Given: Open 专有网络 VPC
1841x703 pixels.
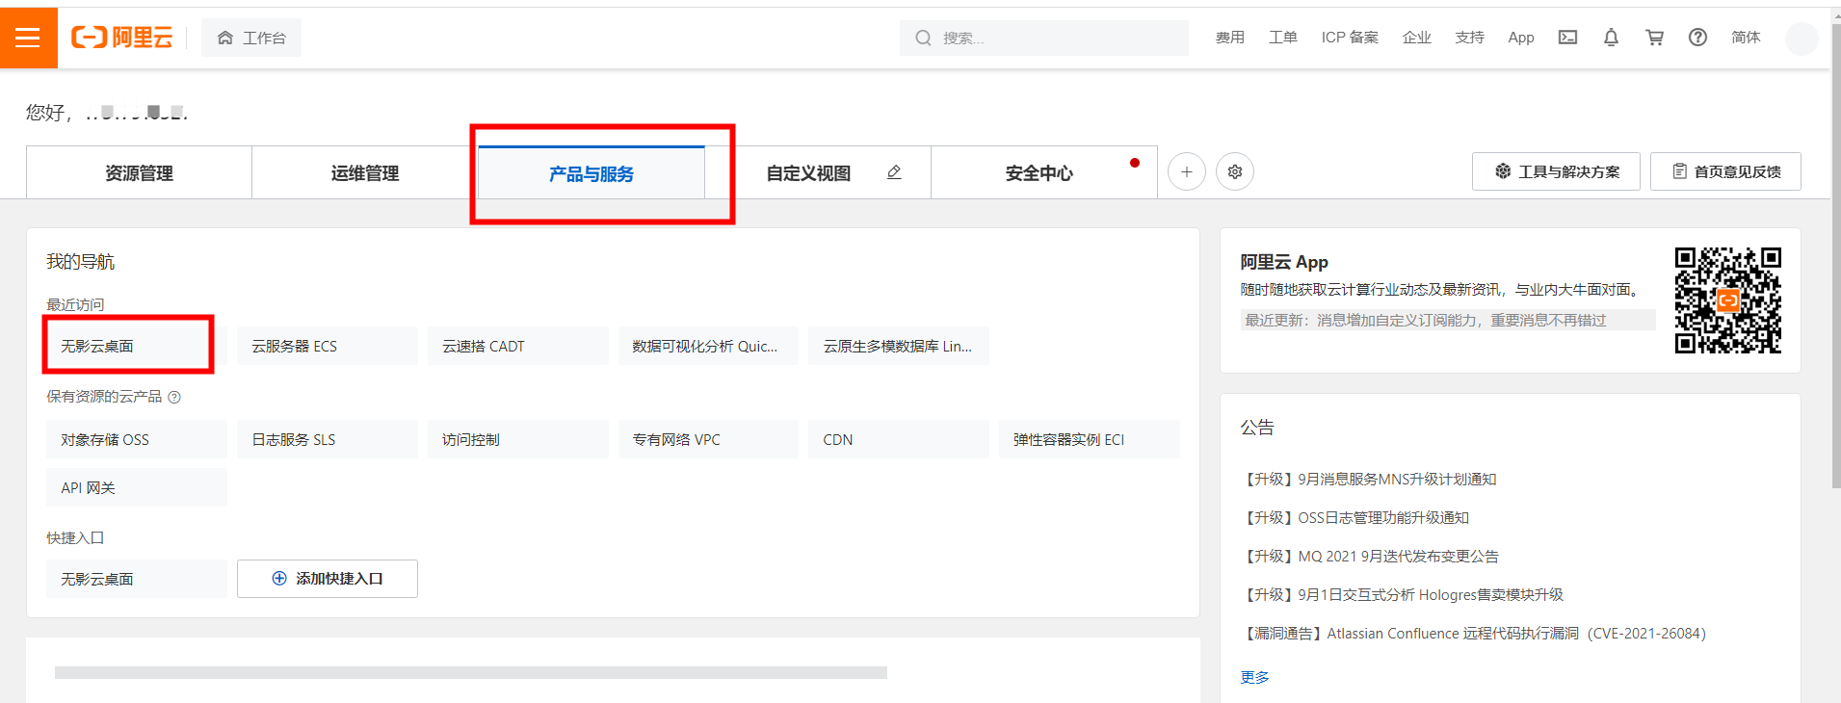Looking at the screenshot, I should click(708, 439).
